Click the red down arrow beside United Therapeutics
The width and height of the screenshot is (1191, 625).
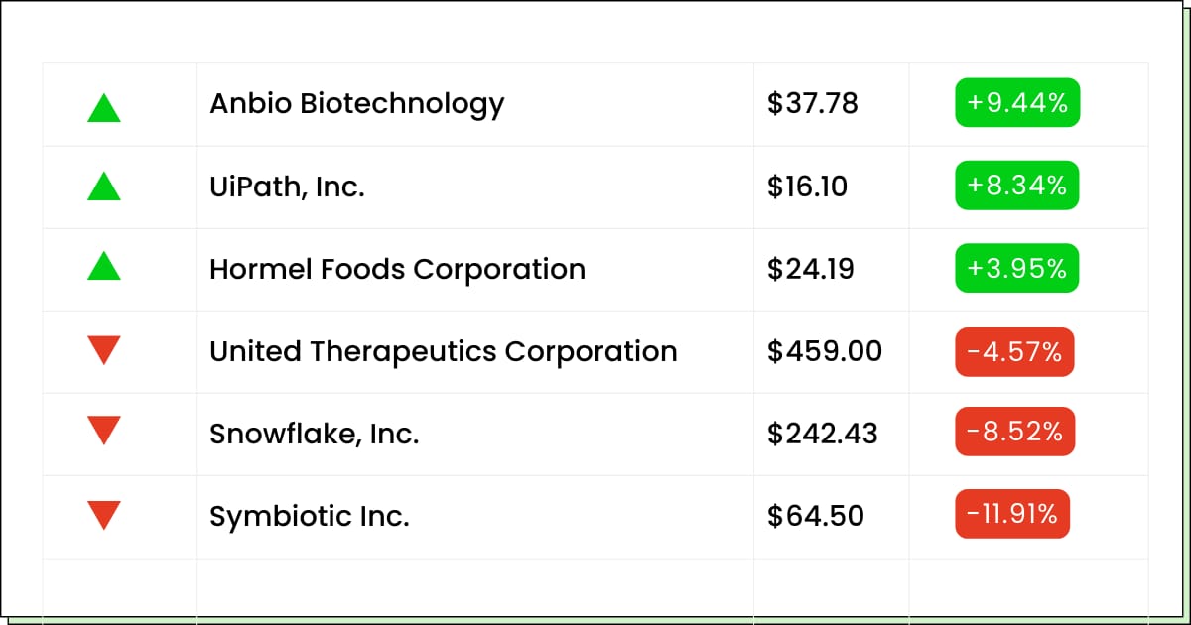pos(104,349)
